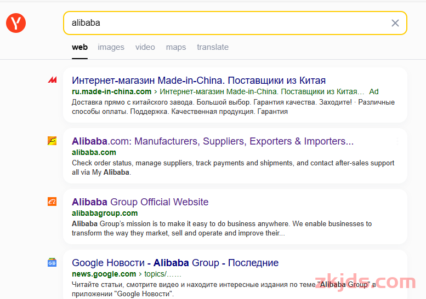
Task: Click the Alibaba.com favicon icon
Action: (52, 141)
